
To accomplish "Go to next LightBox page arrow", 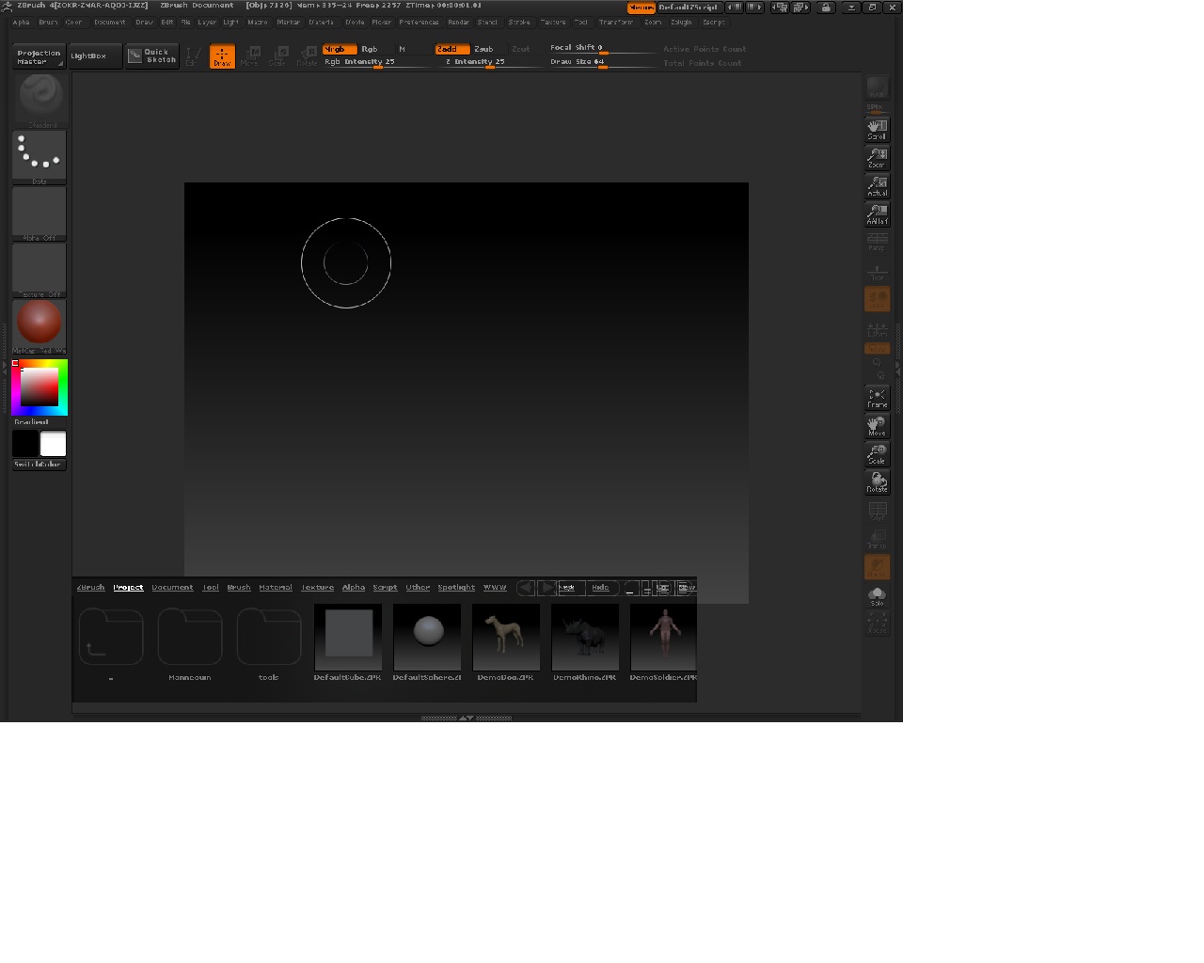I will 547,588.
